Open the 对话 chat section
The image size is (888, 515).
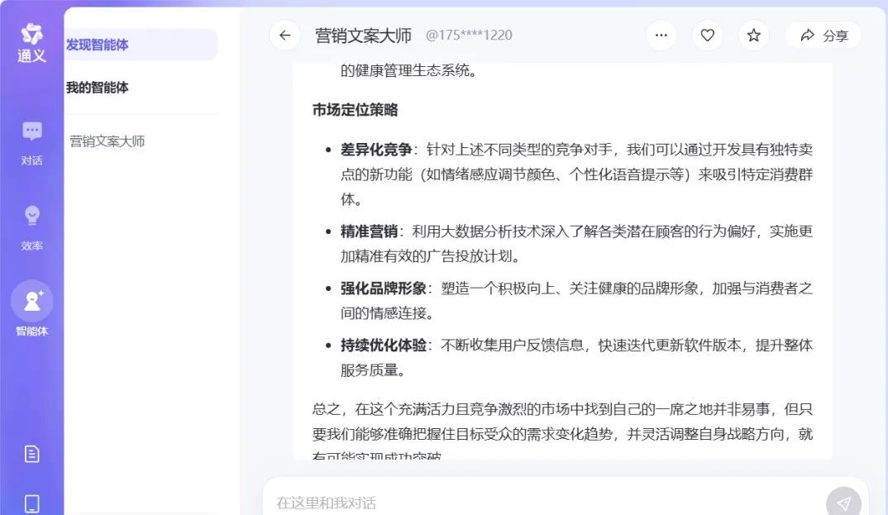click(x=31, y=144)
